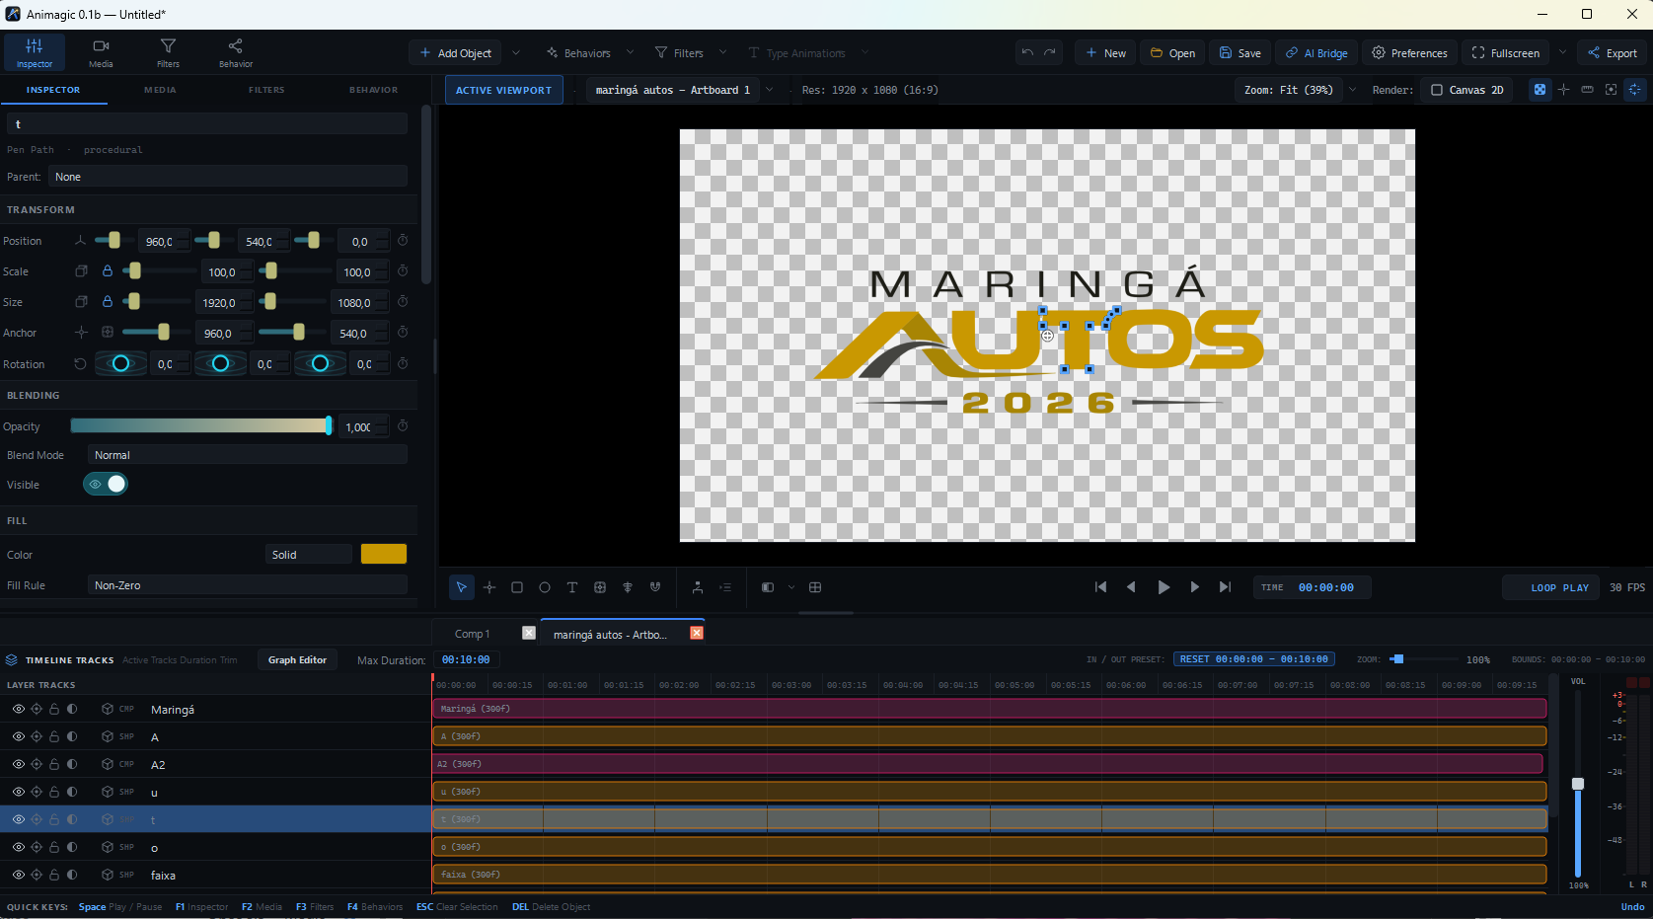Select the Text tool
The height and width of the screenshot is (919, 1653).
[x=572, y=587]
